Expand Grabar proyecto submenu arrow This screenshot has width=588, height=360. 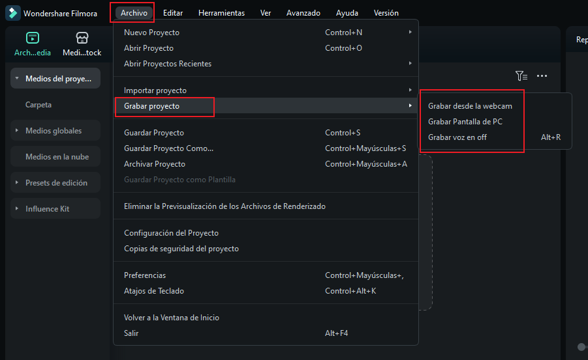tap(410, 105)
